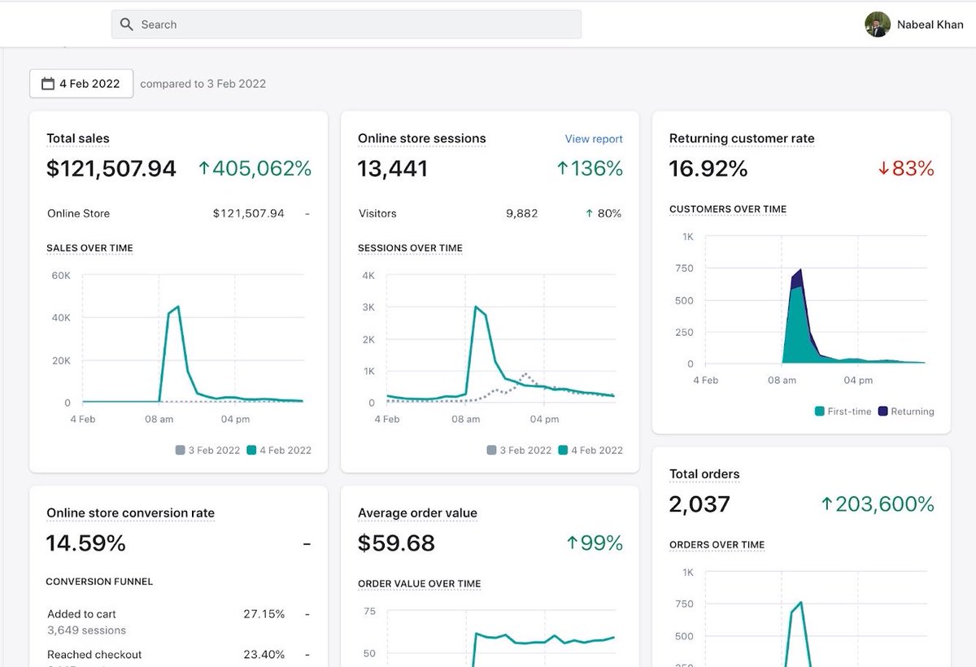Screen dimensions: 976x667
Task: Click ORDER VALUE OVER TIME heading
Action: coord(419,584)
